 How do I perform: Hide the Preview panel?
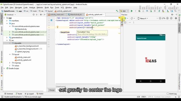tap(176, 15)
